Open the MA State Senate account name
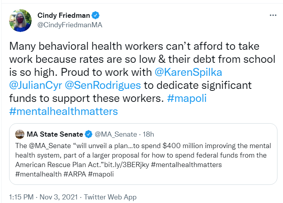 55,134
